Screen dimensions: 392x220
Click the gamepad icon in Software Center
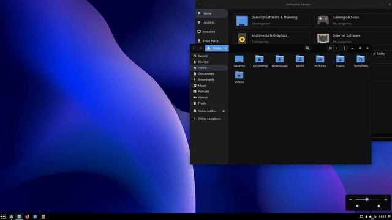323,20
